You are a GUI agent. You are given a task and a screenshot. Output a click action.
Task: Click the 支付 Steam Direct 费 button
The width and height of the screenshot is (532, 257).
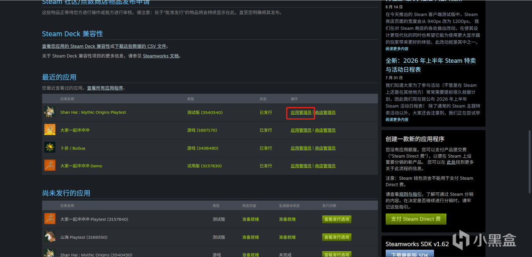pyautogui.click(x=416, y=219)
